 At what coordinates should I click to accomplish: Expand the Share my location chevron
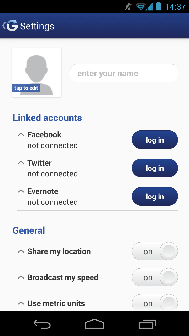21,251
